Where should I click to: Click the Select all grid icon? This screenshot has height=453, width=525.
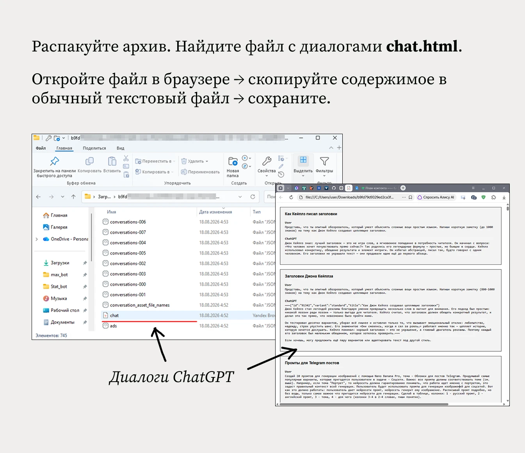click(303, 160)
